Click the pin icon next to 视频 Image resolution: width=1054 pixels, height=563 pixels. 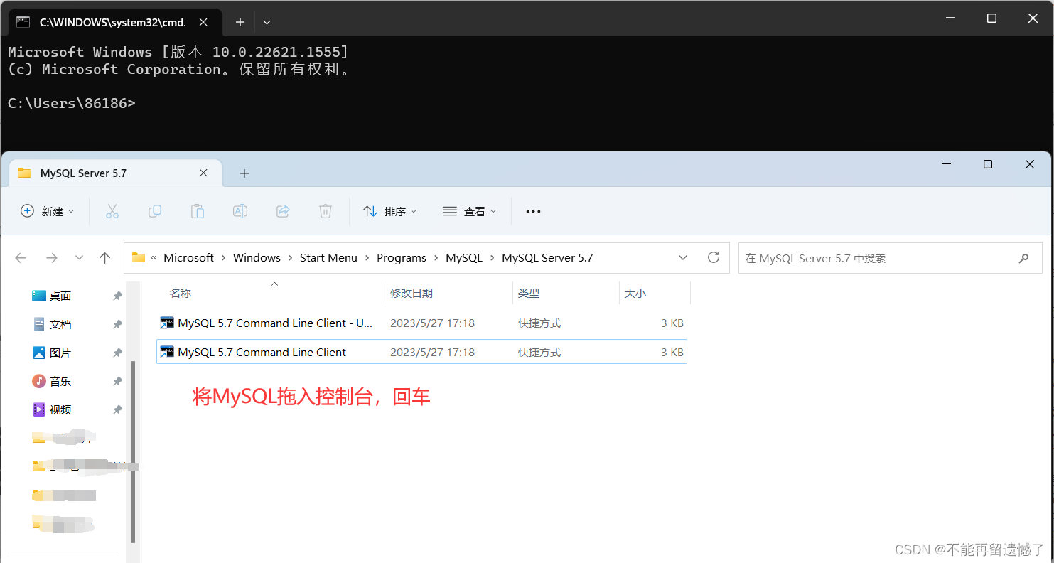pos(117,409)
